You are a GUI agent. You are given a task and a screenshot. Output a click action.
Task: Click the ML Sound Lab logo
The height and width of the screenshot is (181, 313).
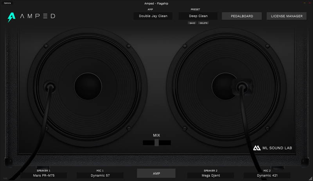click(x=272, y=148)
